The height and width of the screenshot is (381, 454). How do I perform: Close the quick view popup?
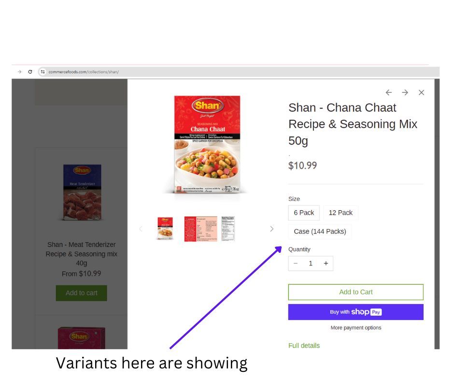[x=421, y=92]
